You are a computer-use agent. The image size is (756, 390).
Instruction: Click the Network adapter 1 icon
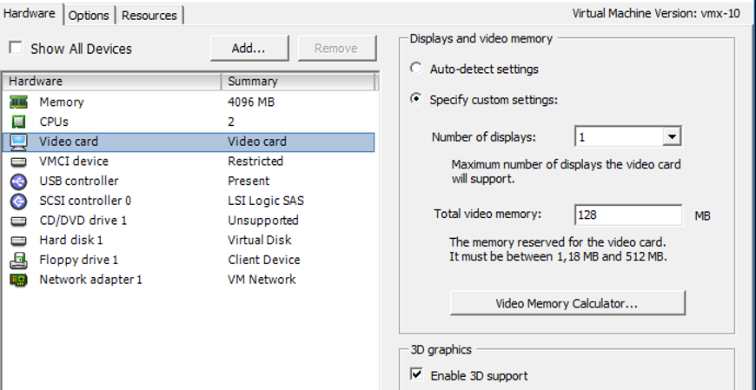click(18, 280)
